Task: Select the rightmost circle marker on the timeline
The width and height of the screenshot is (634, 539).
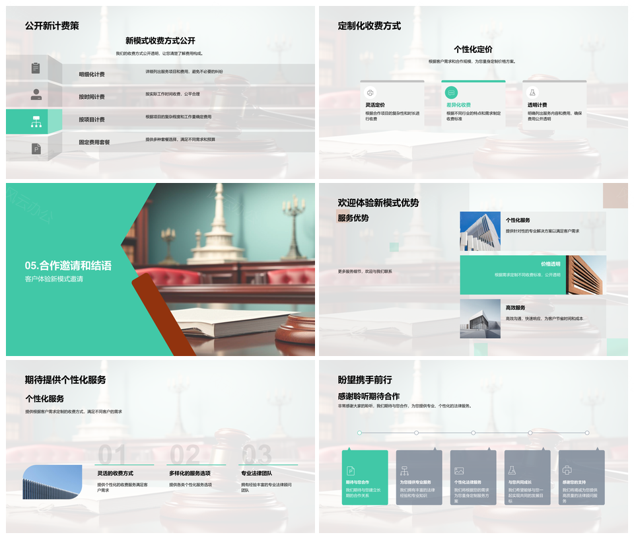Action: [x=587, y=433]
